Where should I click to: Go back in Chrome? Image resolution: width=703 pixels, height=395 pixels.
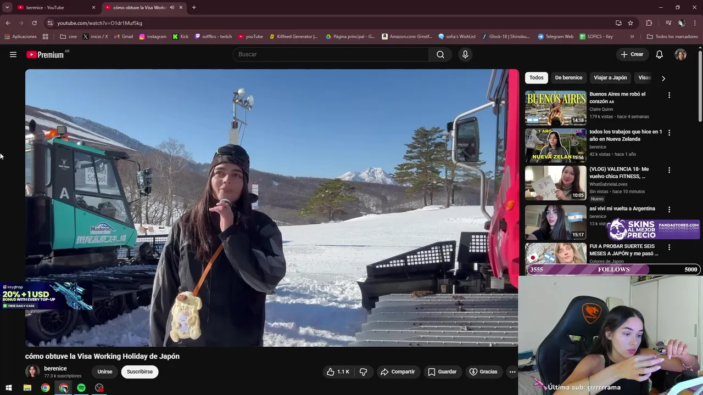8,23
